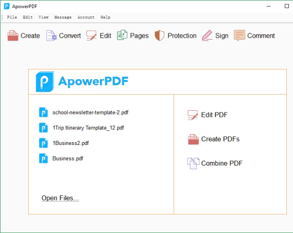Open the Account menu
This screenshot has height=233, width=293.
click(x=86, y=17)
